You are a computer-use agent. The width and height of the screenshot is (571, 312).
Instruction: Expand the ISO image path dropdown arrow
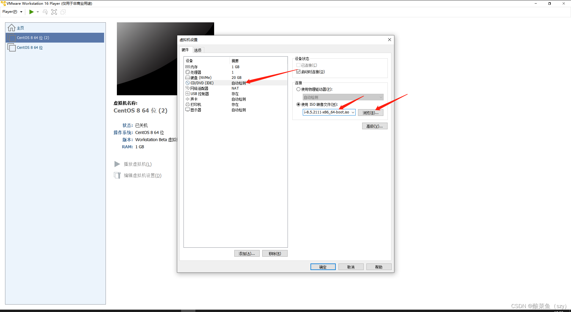[x=353, y=112]
